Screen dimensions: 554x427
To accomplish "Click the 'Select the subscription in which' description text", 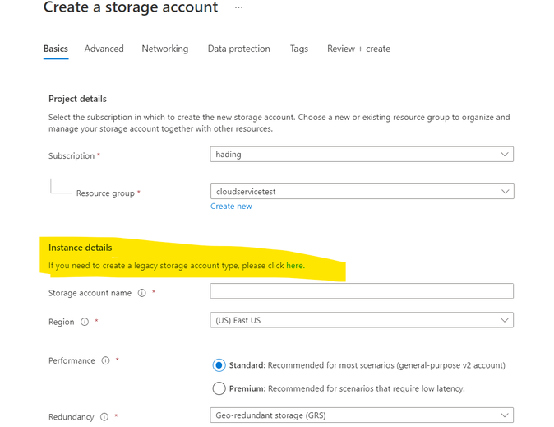I will click(279, 123).
